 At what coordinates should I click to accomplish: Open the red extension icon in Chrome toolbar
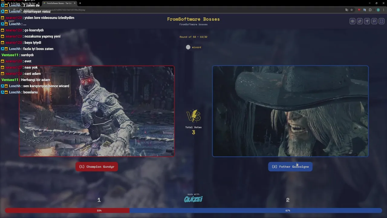(x=359, y=10)
